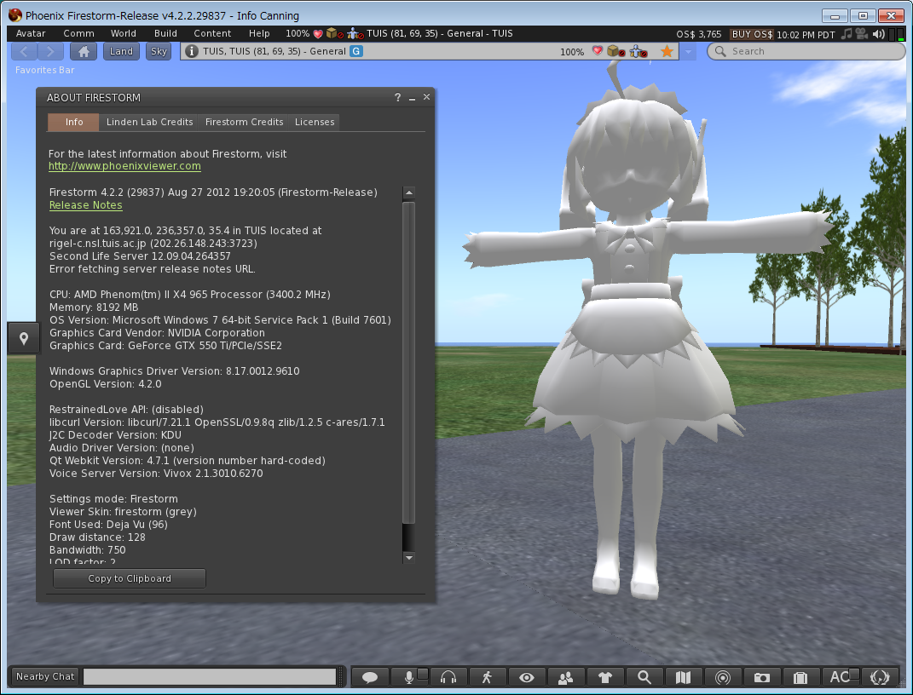Open the People panel icon
This screenshot has height=695, width=913.
565,677
